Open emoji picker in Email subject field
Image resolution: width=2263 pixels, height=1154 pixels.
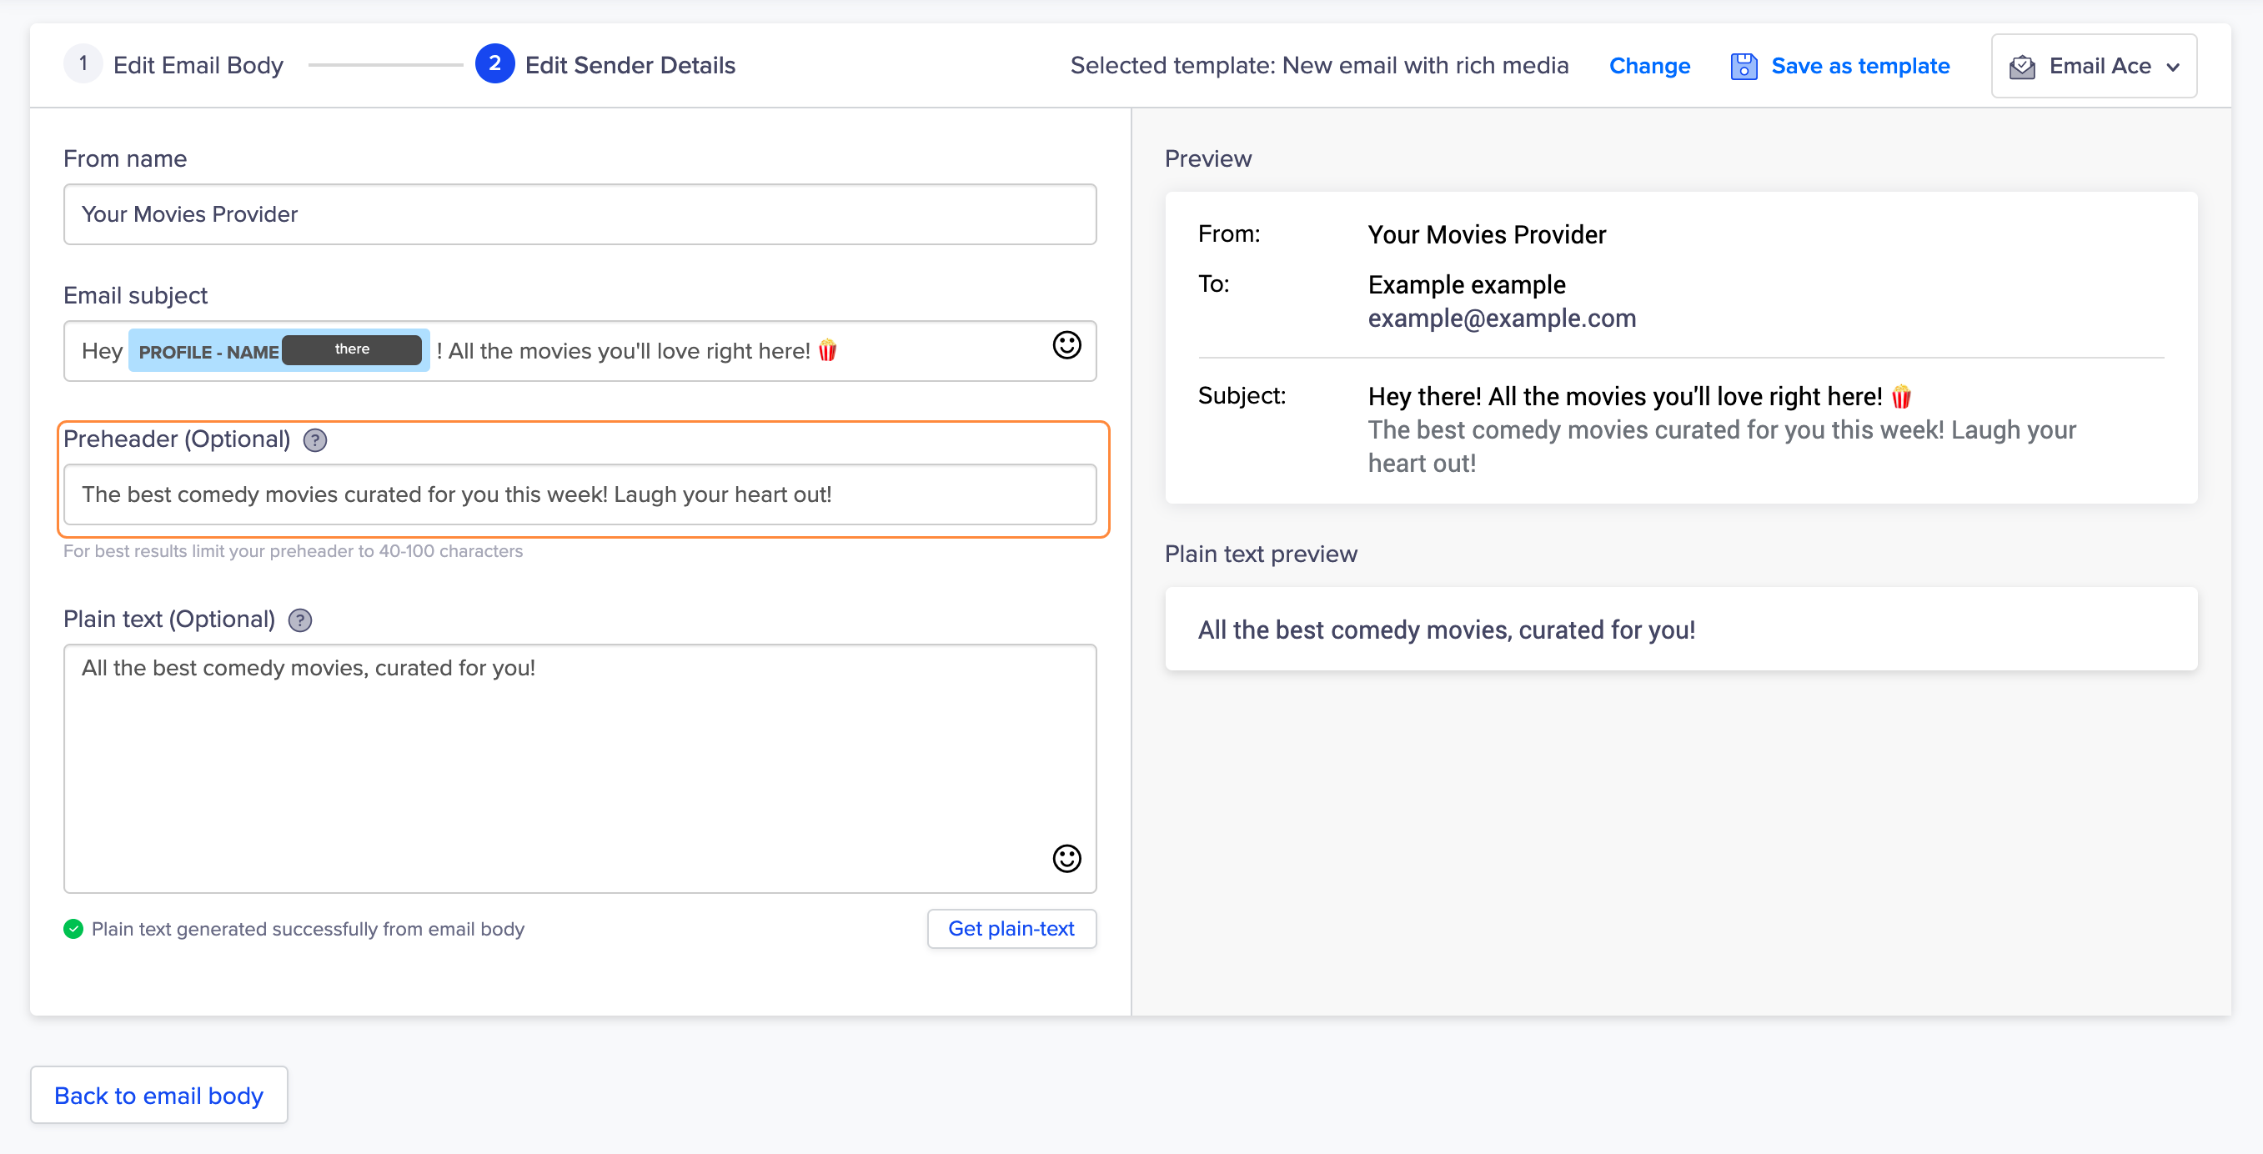coord(1066,345)
